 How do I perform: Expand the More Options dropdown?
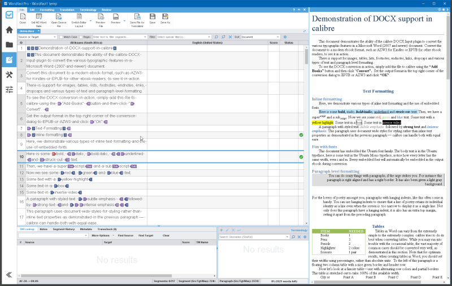[113, 235]
